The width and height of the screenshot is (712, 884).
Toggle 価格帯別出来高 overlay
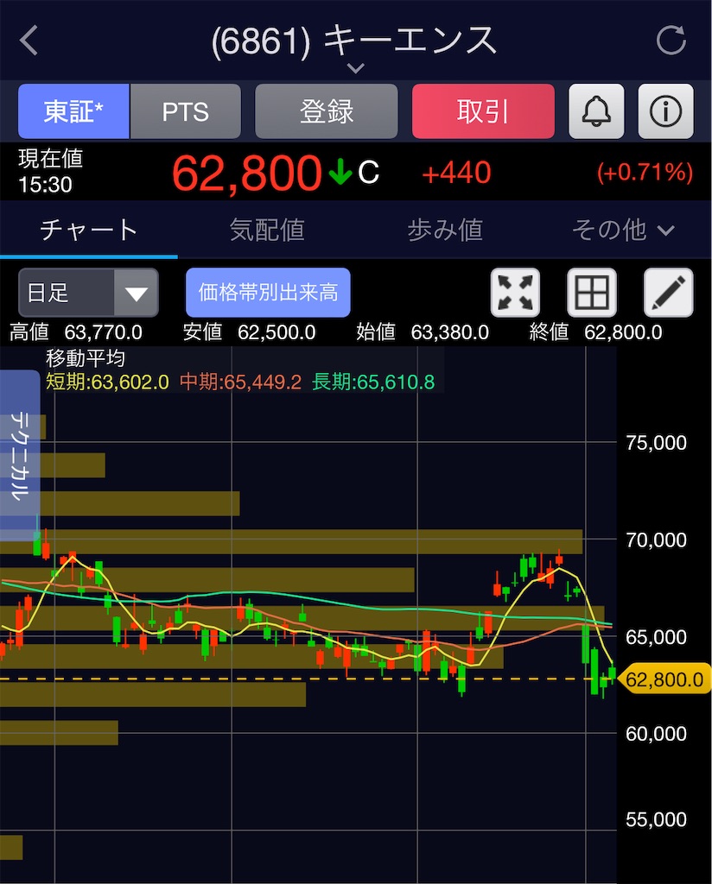(268, 293)
